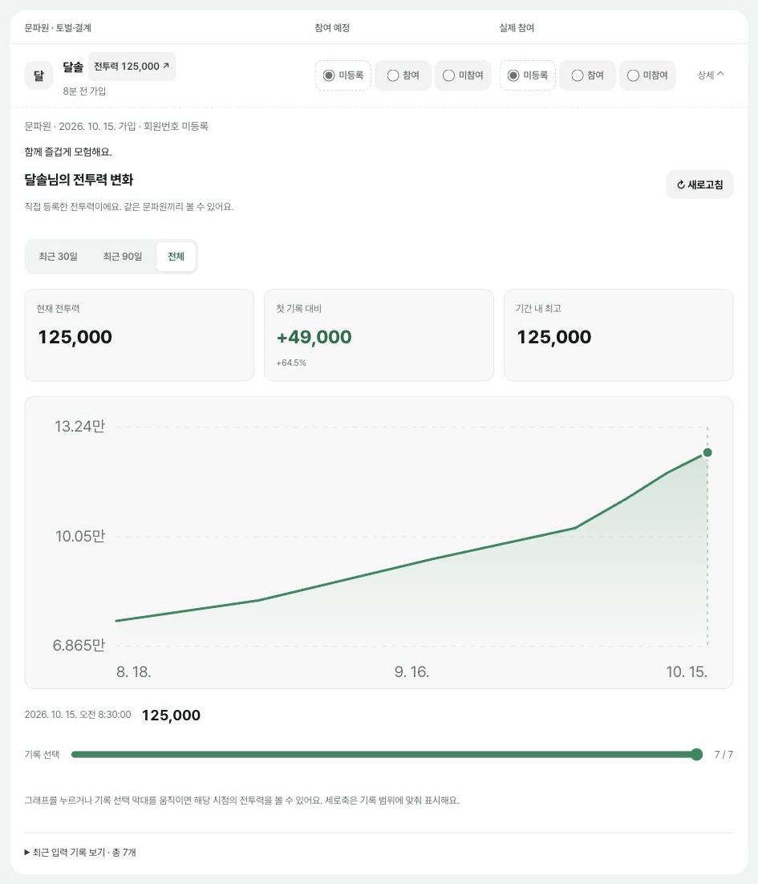Click the 10.05만 y-axis label
Viewport: 758px width, 884px height.
coord(80,536)
